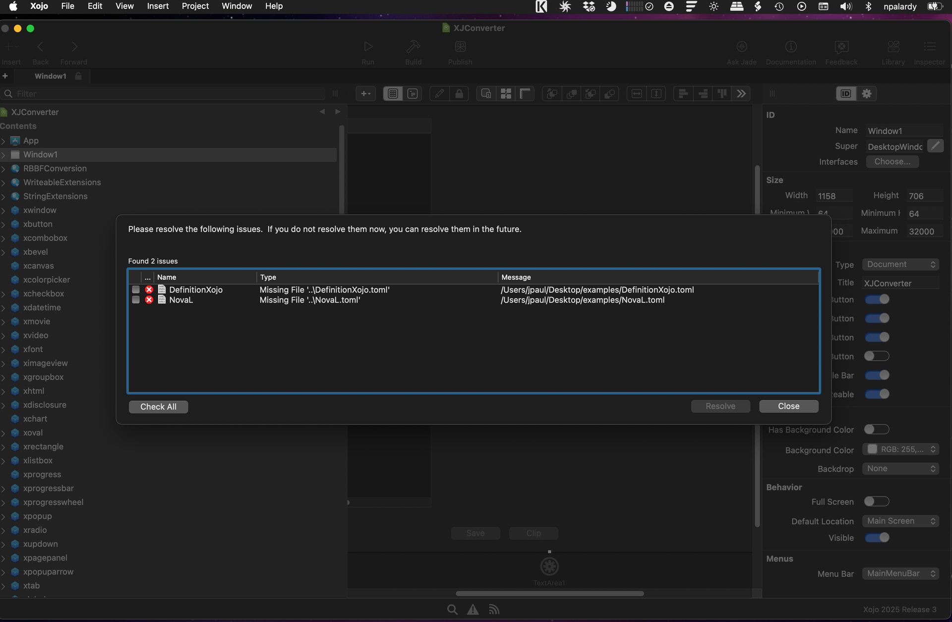Click the search icon in bottom bar
The image size is (952, 622).
(x=452, y=610)
